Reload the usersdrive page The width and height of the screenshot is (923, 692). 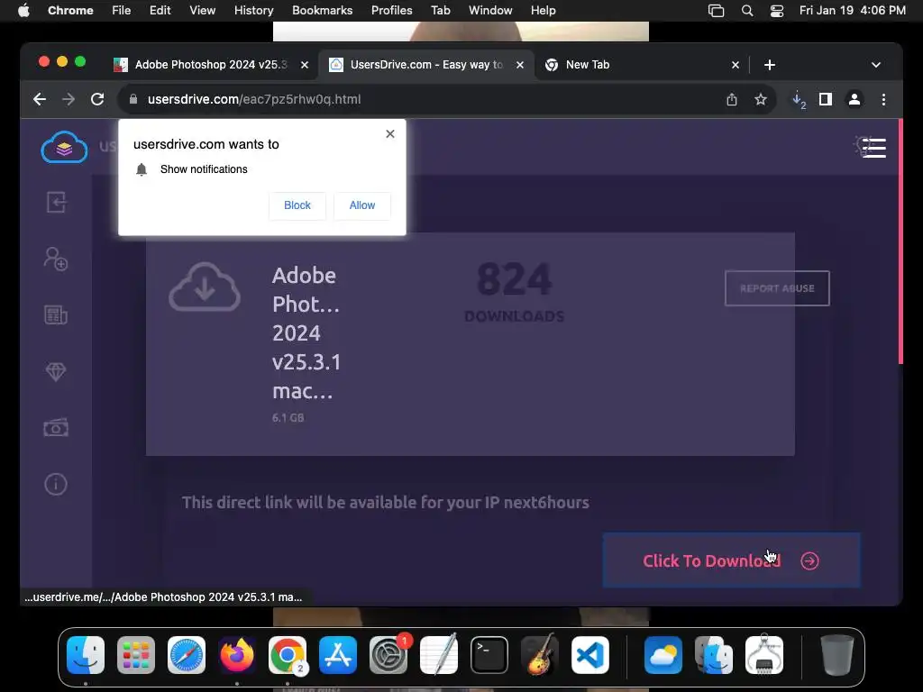[97, 99]
